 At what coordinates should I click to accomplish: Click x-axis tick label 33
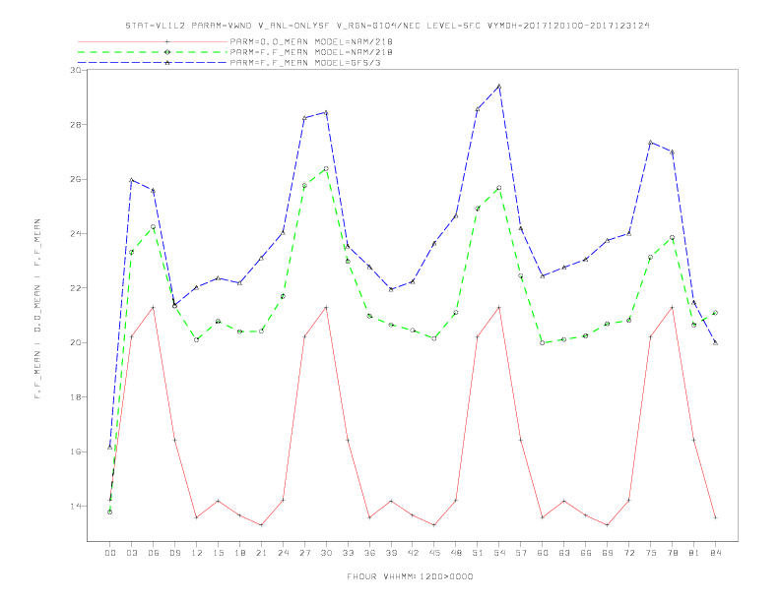[348, 553]
